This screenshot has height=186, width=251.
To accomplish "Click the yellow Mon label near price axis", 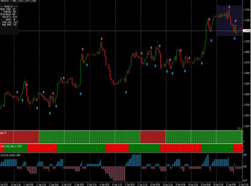I will click(240, 128).
